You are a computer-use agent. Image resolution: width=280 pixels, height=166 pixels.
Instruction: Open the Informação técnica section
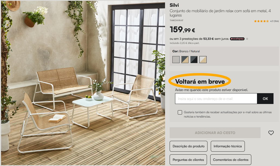click(x=228, y=146)
